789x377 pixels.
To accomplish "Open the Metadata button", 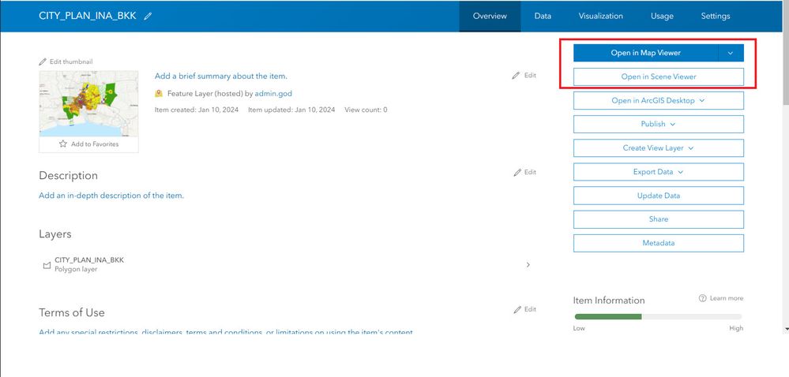I will [x=658, y=243].
